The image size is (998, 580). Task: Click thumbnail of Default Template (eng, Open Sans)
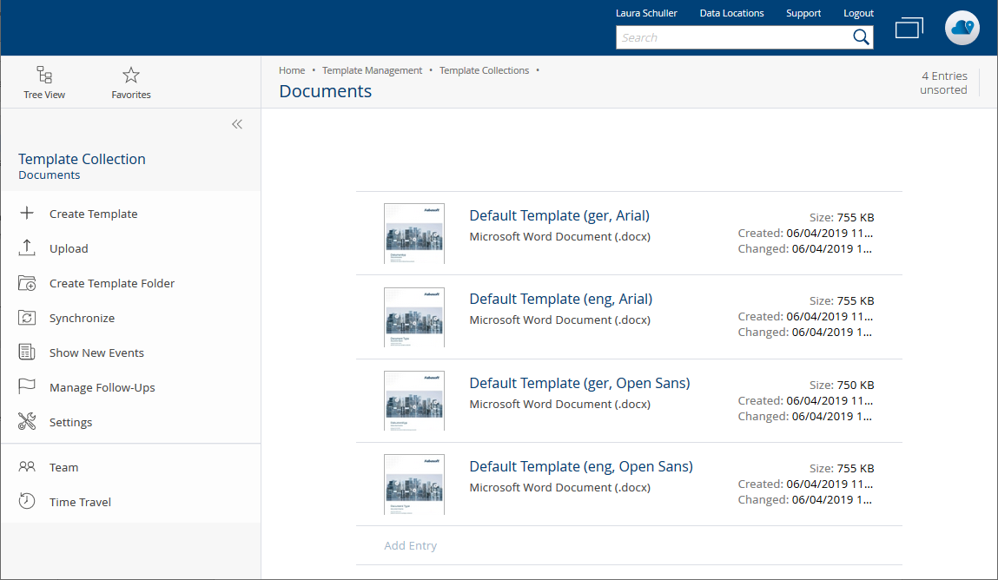(x=414, y=484)
